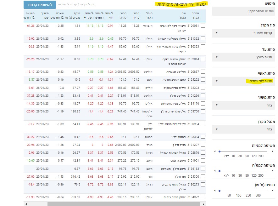Click the נמצאו 19 תוצאות מתאימות text
278x206 pixels.
181,4
